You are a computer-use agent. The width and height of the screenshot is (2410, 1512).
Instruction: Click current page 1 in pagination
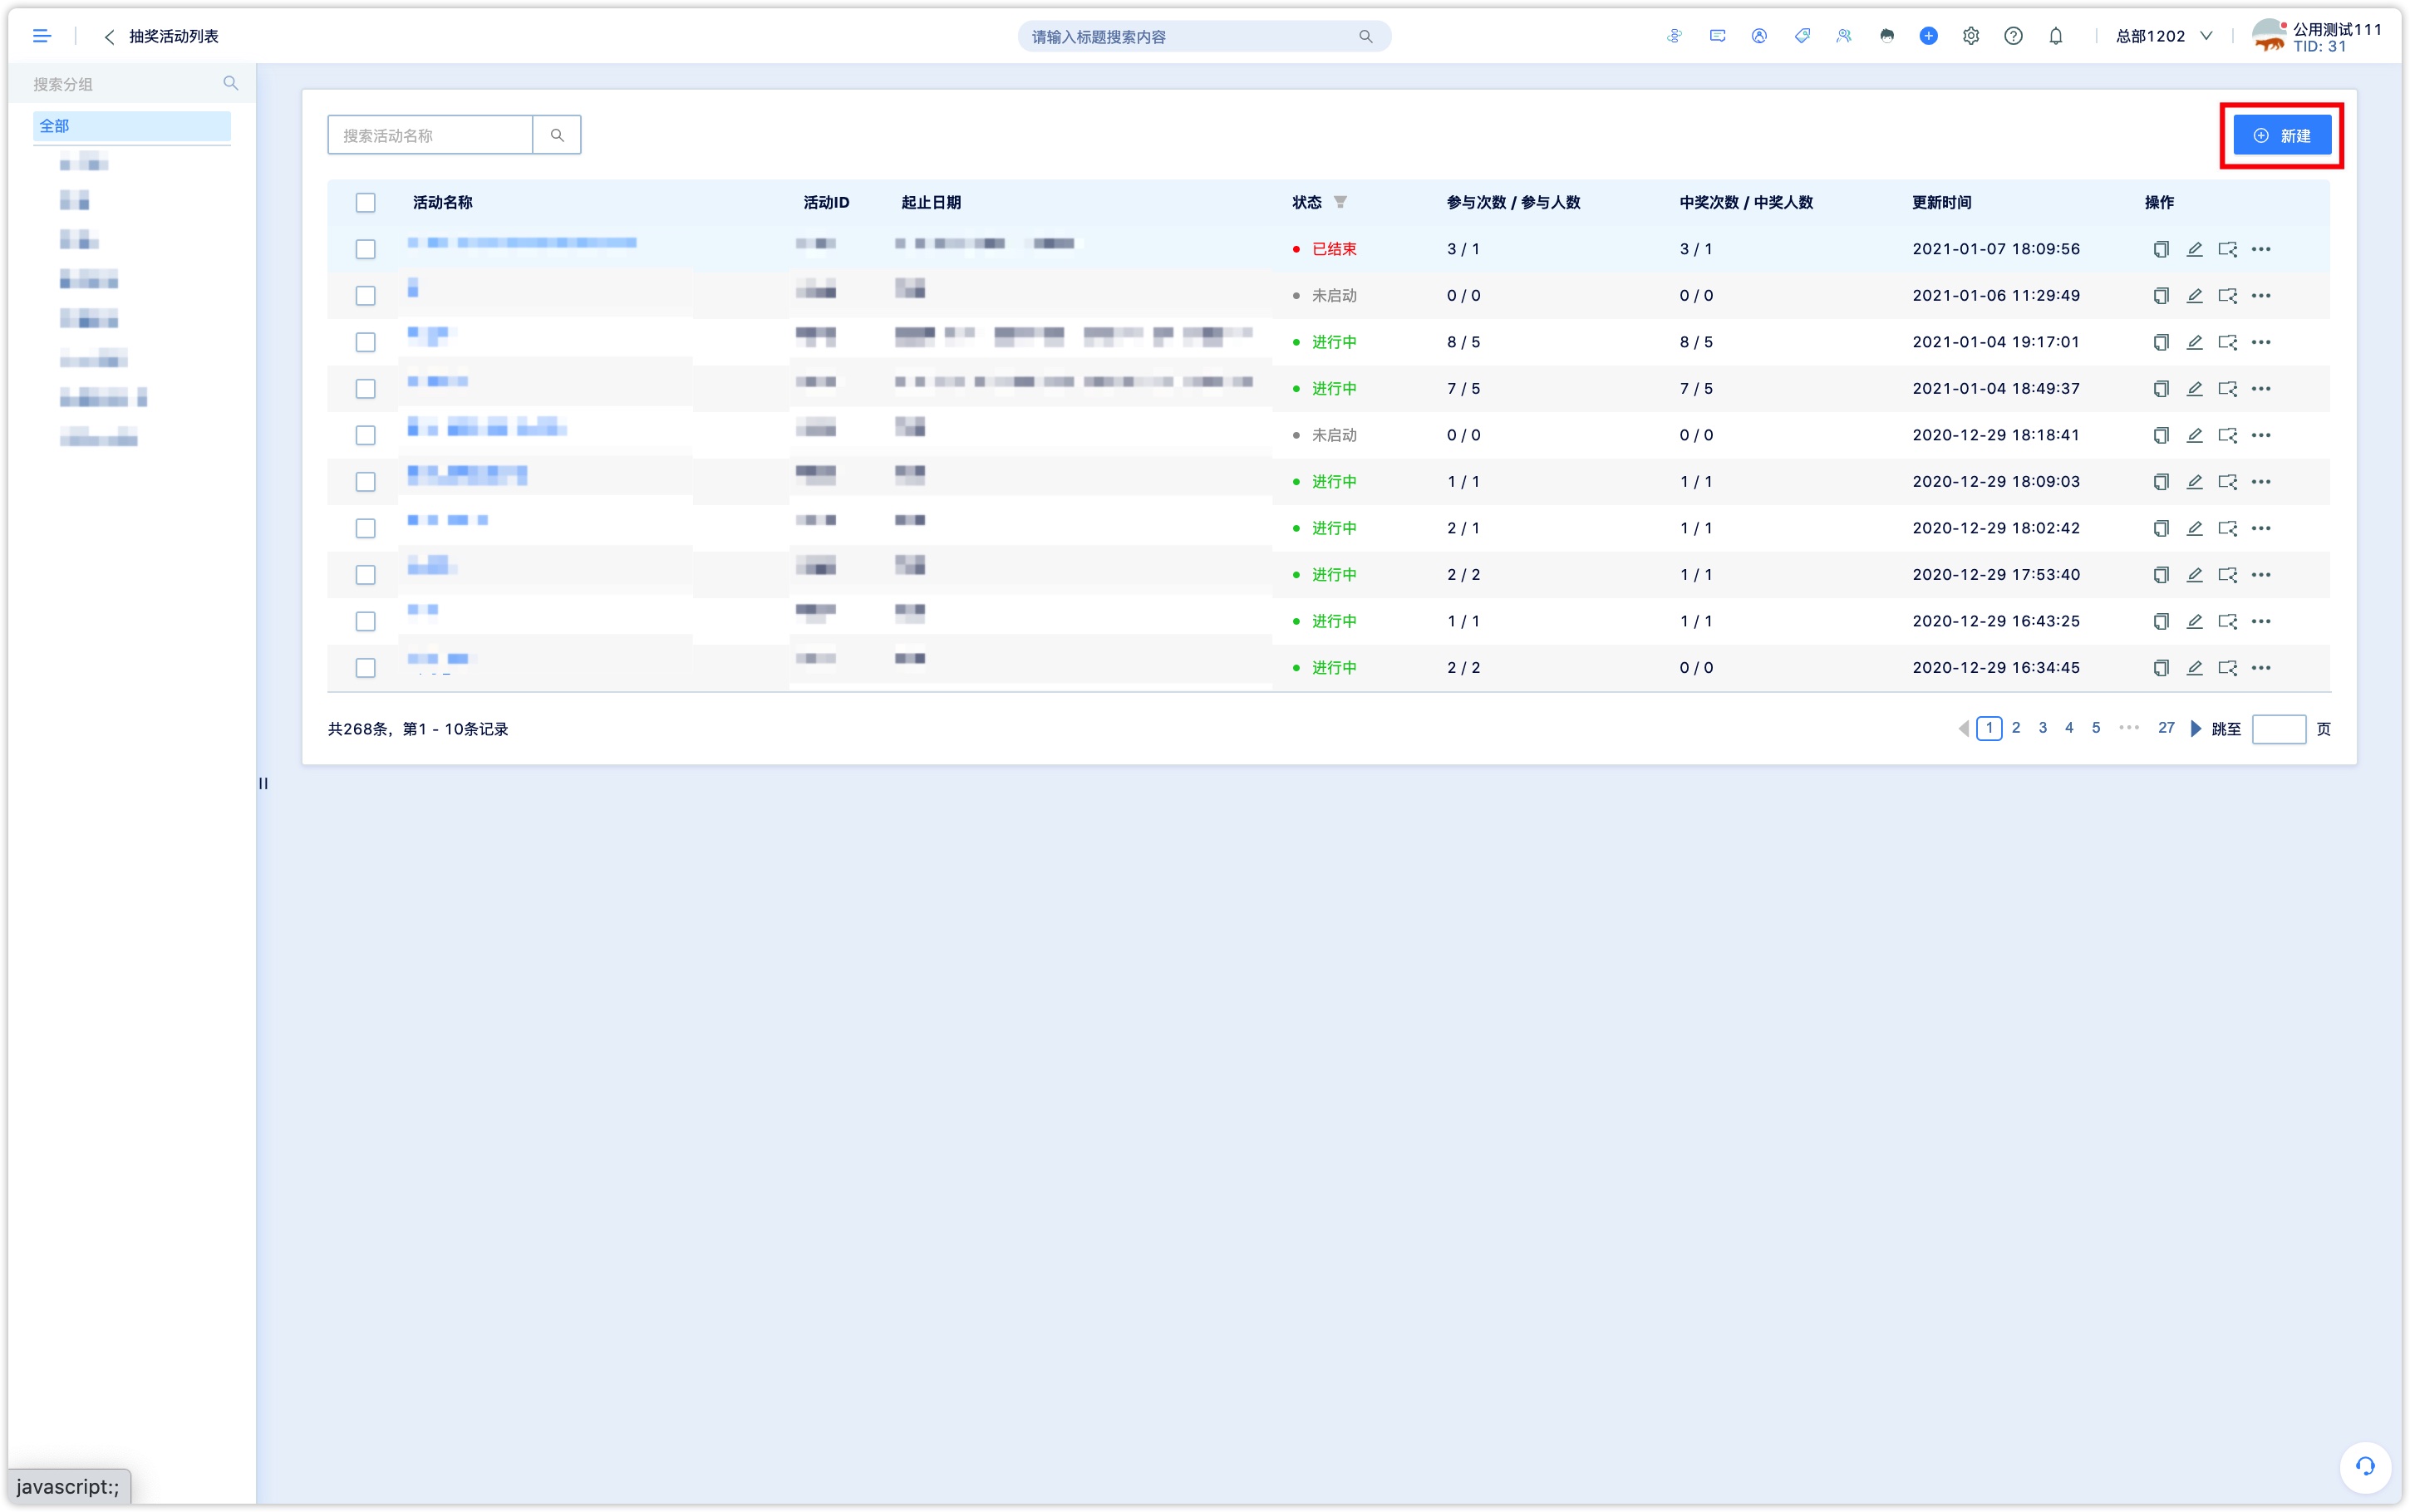(x=1989, y=728)
